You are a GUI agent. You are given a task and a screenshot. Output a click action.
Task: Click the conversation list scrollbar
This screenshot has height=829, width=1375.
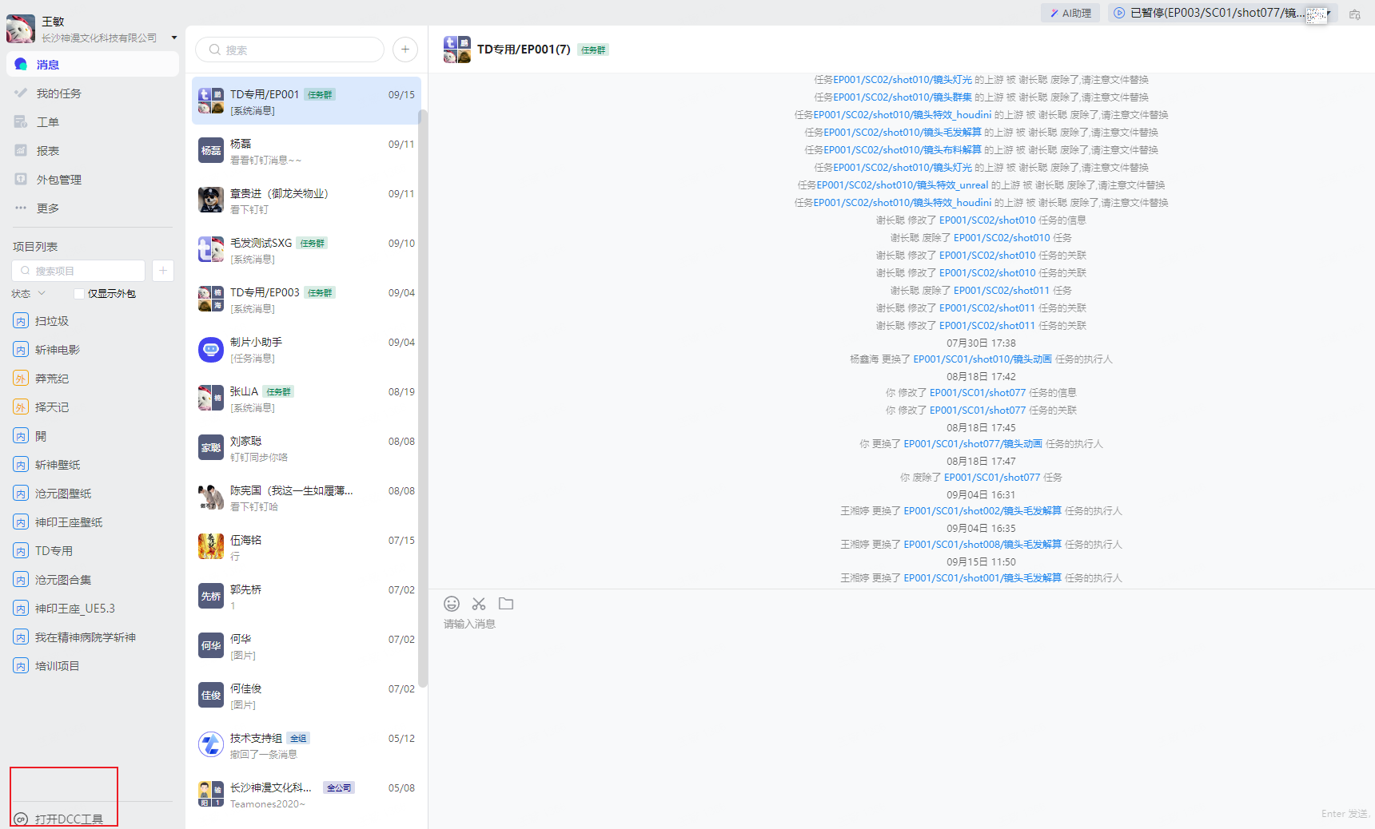pyautogui.click(x=423, y=399)
